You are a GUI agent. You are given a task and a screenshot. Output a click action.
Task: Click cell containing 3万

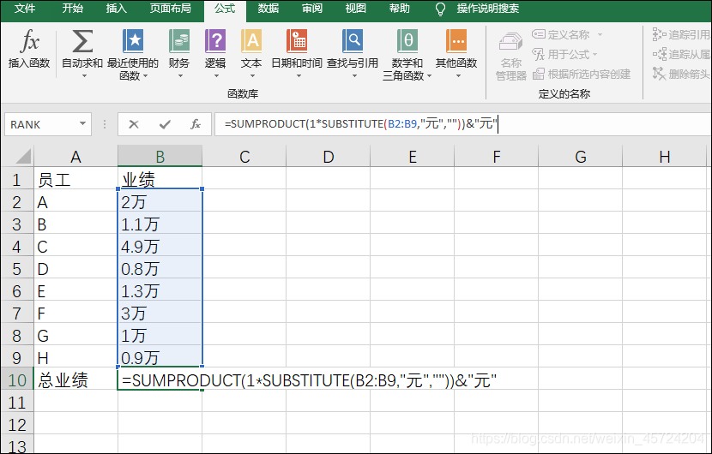(160, 313)
